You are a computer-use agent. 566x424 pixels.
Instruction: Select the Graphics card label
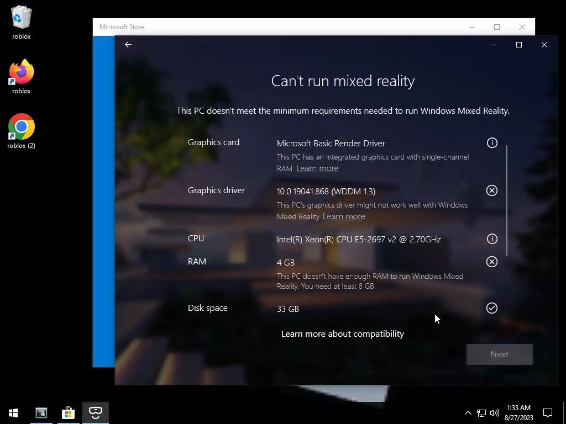(213, 142)
